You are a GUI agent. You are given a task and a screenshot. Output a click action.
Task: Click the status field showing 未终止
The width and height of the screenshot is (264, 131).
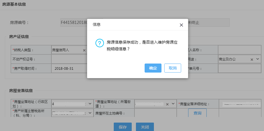(x=208, y=23)
